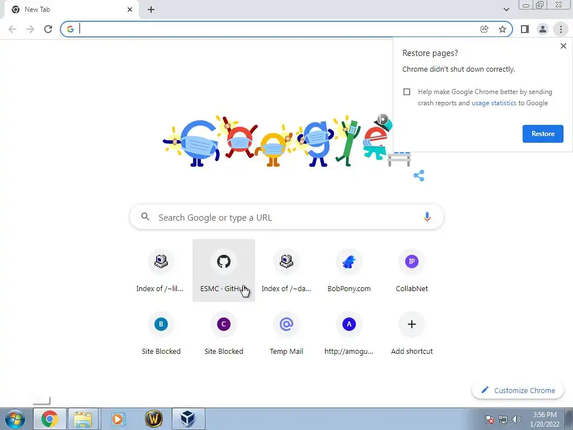This screenshot has height=430, width=573.
Task: Open the CollabNet shortcut
Action: (x=411, y=270)
